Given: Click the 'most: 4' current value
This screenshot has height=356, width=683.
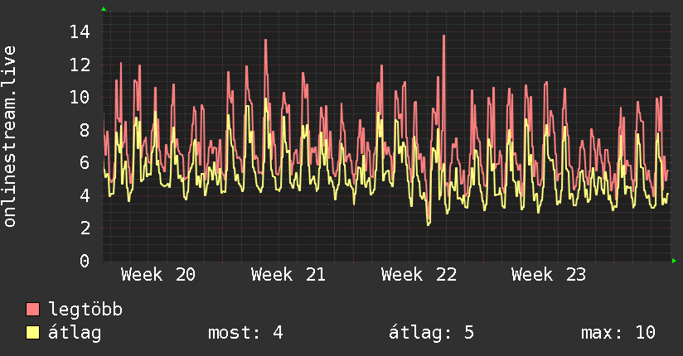Looking at the screenshot, I should tap(245, 333).
